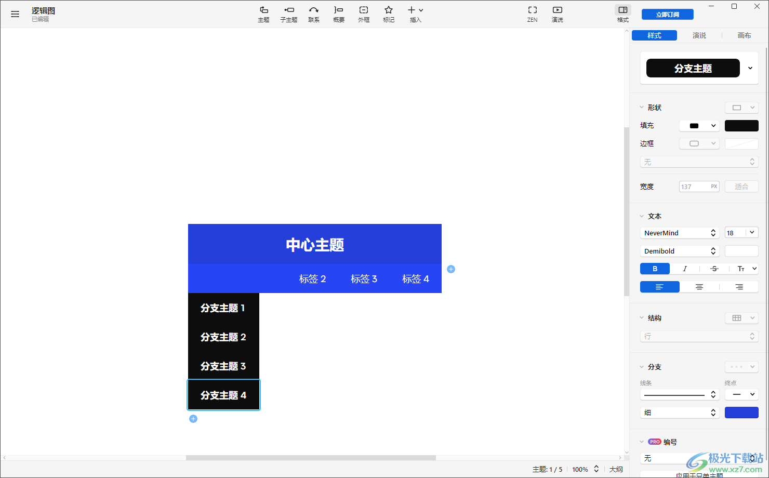Select the 分支主题 1 cell
The image size is (769, 478).
(223, 308)
